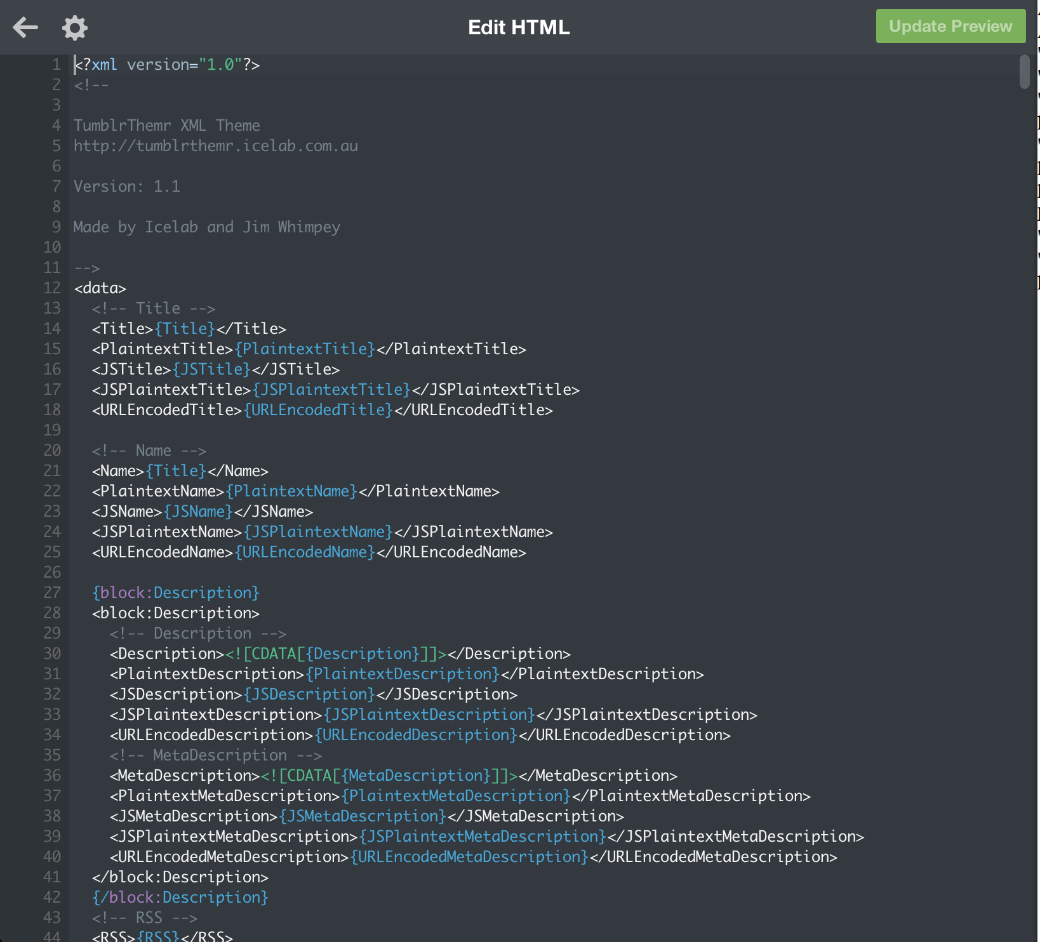Click line number 1 in the gutter

point(55,64)
